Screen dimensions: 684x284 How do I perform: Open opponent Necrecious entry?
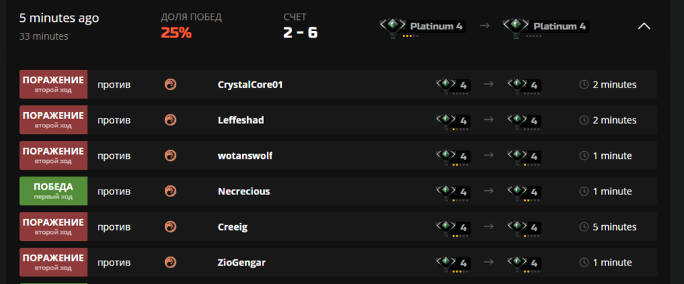coord(244,192)
